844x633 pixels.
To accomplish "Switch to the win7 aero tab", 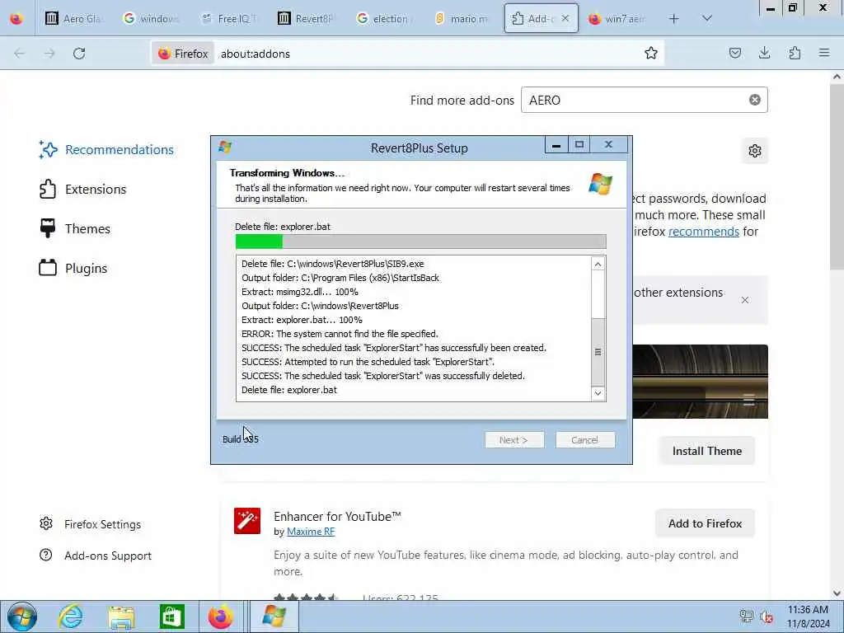I will [x=617, y=19].
